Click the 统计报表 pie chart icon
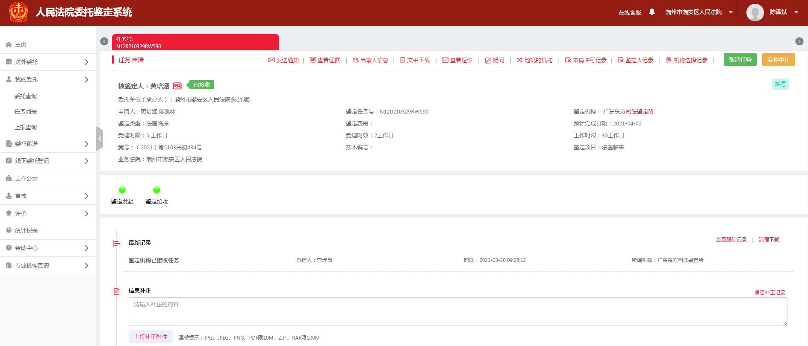Viewport: 808px width, 346px height. pos(9,230)
